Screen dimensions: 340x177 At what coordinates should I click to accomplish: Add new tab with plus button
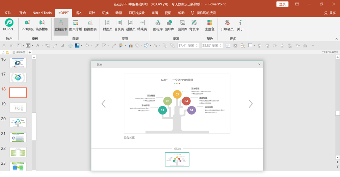(x=30, y=52)
